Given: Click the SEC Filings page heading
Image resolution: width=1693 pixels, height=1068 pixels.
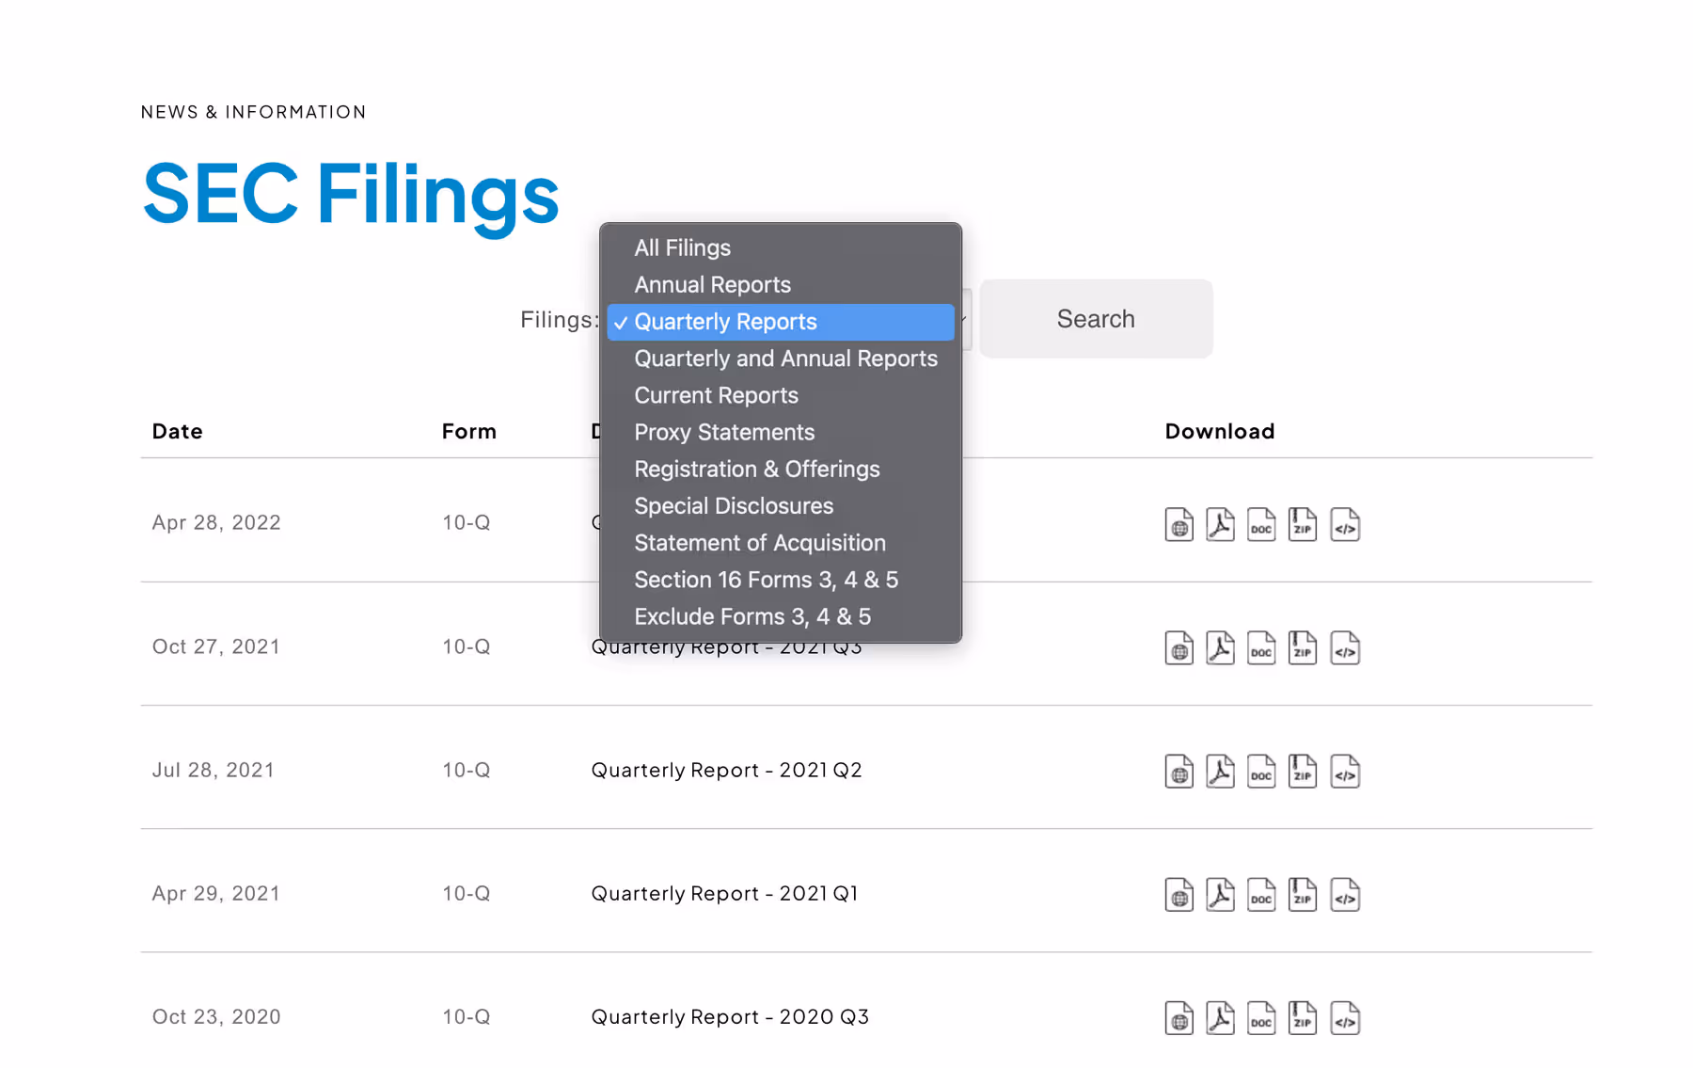Looking at the screenshot, I should (351, 195).
